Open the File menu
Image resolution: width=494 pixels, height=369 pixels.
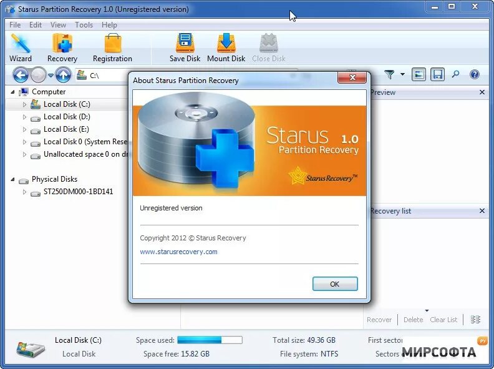(15, 25)
